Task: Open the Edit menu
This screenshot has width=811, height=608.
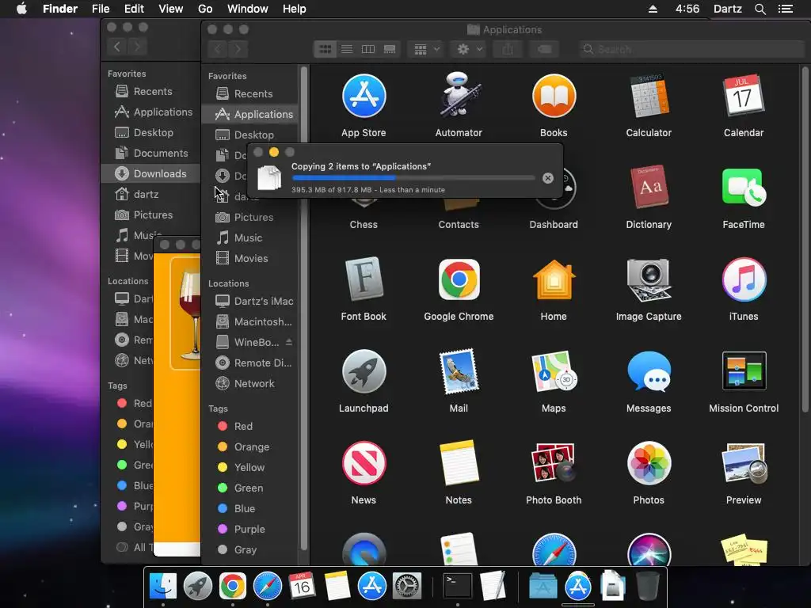Action: click(x=134, y=9)
